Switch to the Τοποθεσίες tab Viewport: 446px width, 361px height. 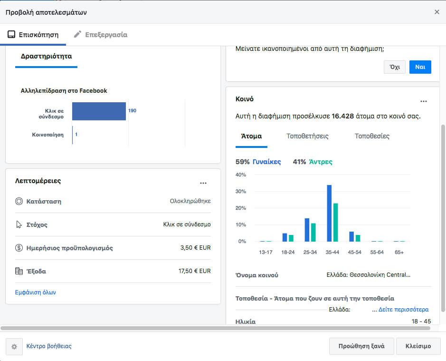tap(372, 136)
